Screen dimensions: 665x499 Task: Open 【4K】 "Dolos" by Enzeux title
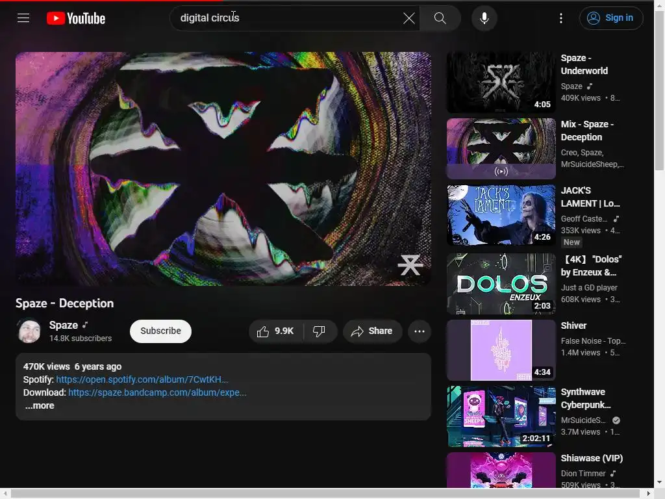click(x=591, y=266)
